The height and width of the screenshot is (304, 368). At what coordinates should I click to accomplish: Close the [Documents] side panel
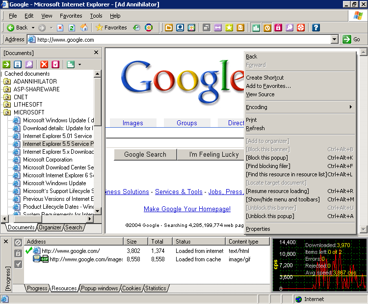96,53
